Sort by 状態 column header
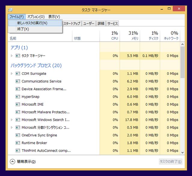The height and width of the screenshot is (176, 192). click(86, 36)
